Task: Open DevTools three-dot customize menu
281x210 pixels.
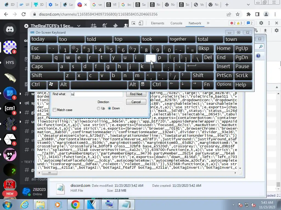Action: coord(269,23)
